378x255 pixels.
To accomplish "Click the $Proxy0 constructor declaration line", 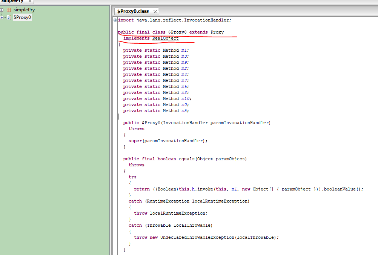I will click(197, 123).
